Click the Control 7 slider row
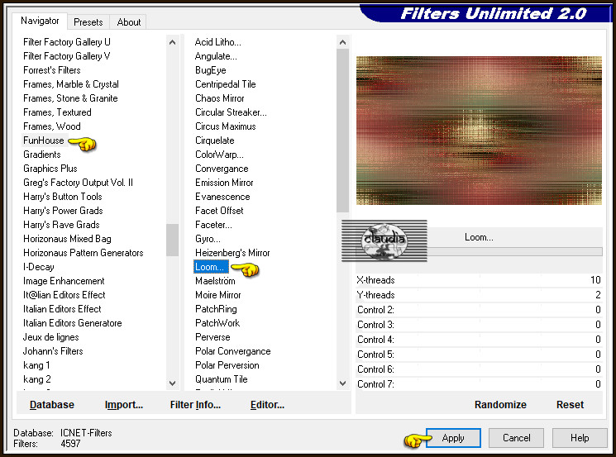 479,384
